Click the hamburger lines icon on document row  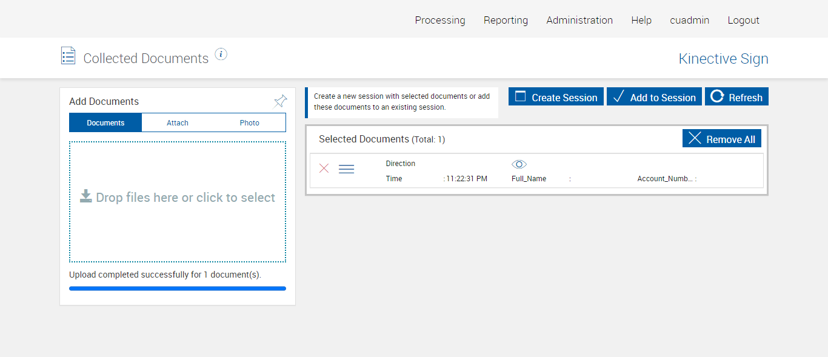pos(346,169)
